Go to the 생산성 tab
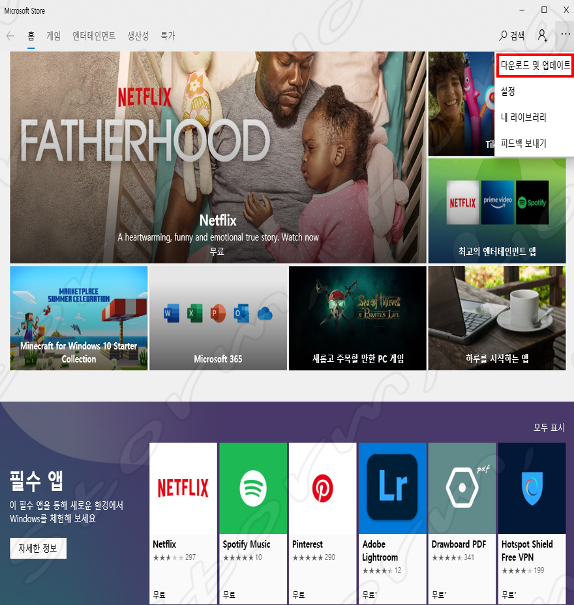Viewport: 574px width, 605px height. (138, 36)
